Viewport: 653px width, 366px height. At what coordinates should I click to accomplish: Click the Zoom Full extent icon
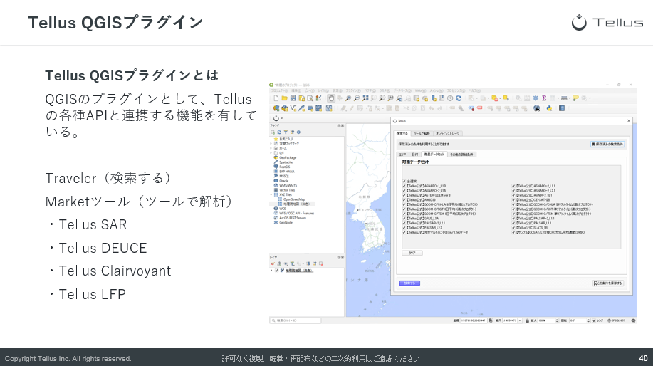click(365, 98)
